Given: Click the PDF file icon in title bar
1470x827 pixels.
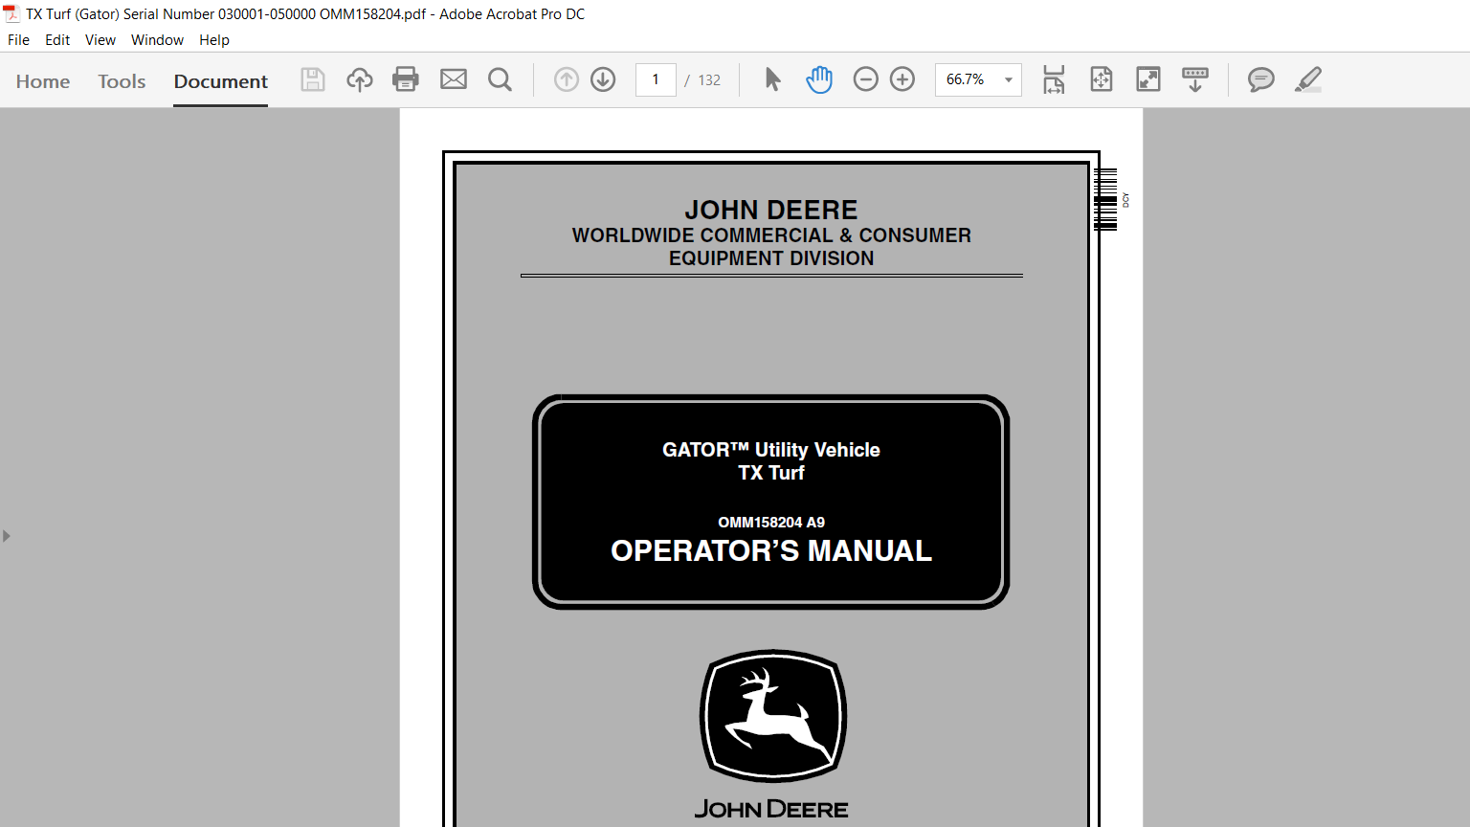Looking at the screenshot, I should [11, 14].
